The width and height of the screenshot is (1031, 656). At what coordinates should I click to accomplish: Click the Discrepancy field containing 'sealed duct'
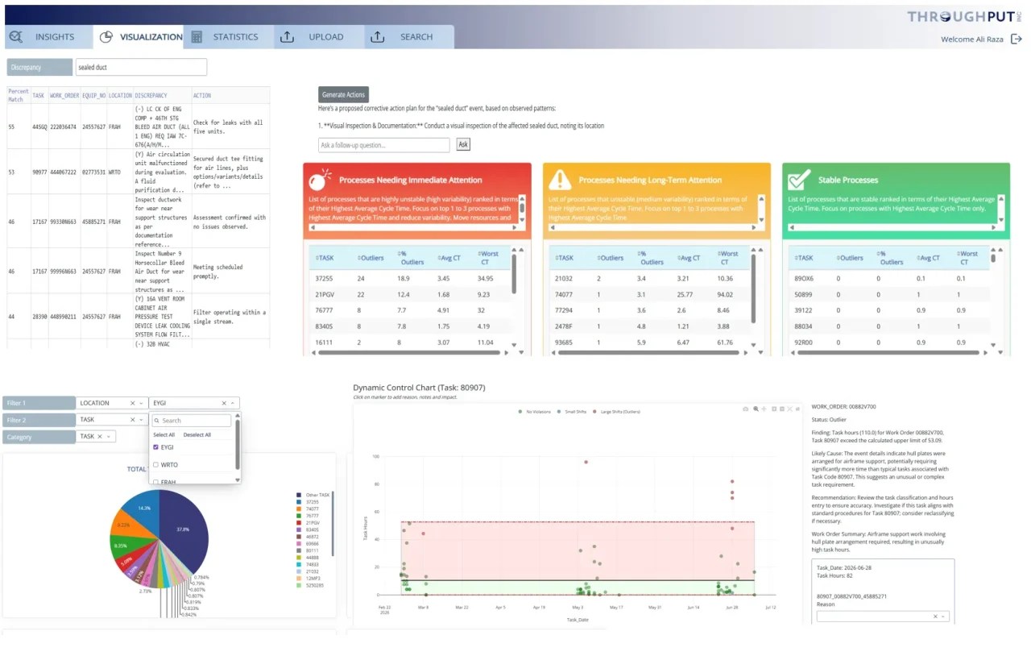(x=140, y=68)
